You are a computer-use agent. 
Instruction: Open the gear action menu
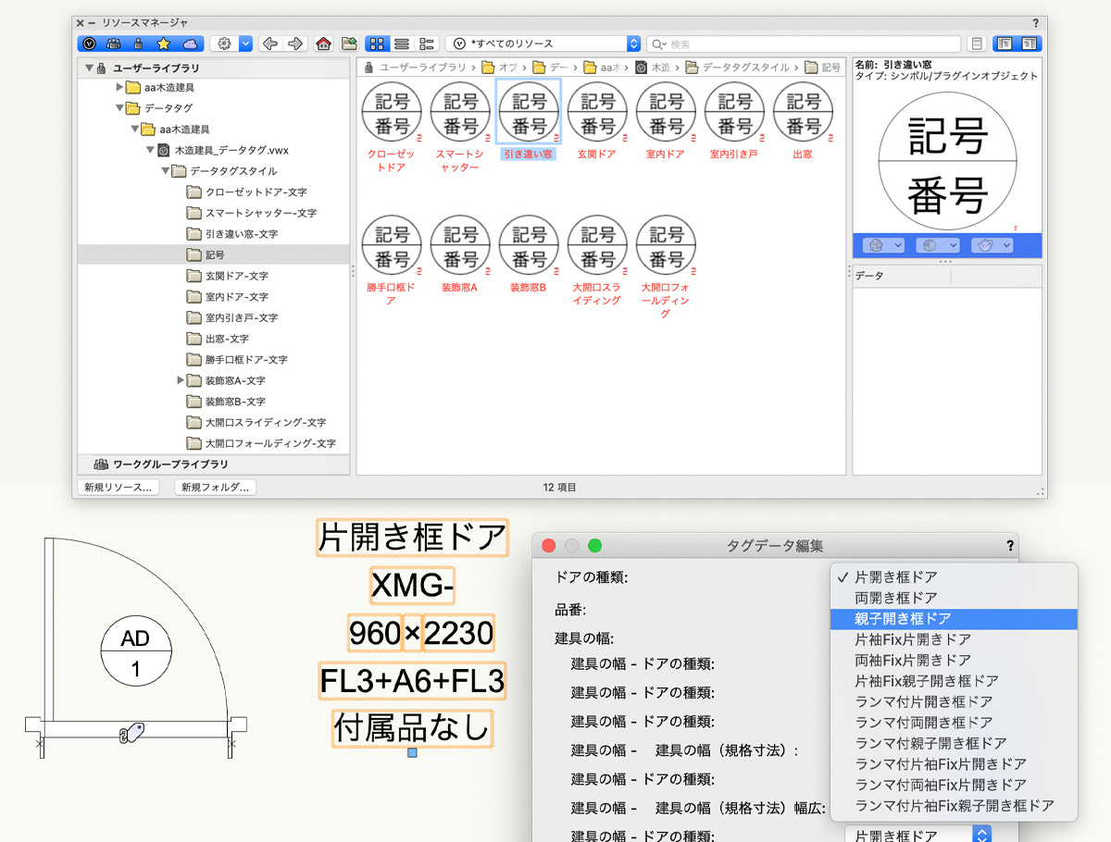231,43
